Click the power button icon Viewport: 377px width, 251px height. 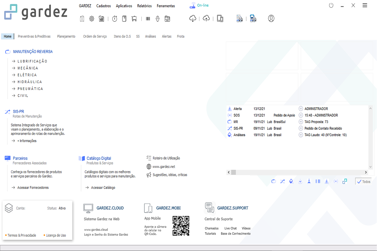tap(331, 5)
